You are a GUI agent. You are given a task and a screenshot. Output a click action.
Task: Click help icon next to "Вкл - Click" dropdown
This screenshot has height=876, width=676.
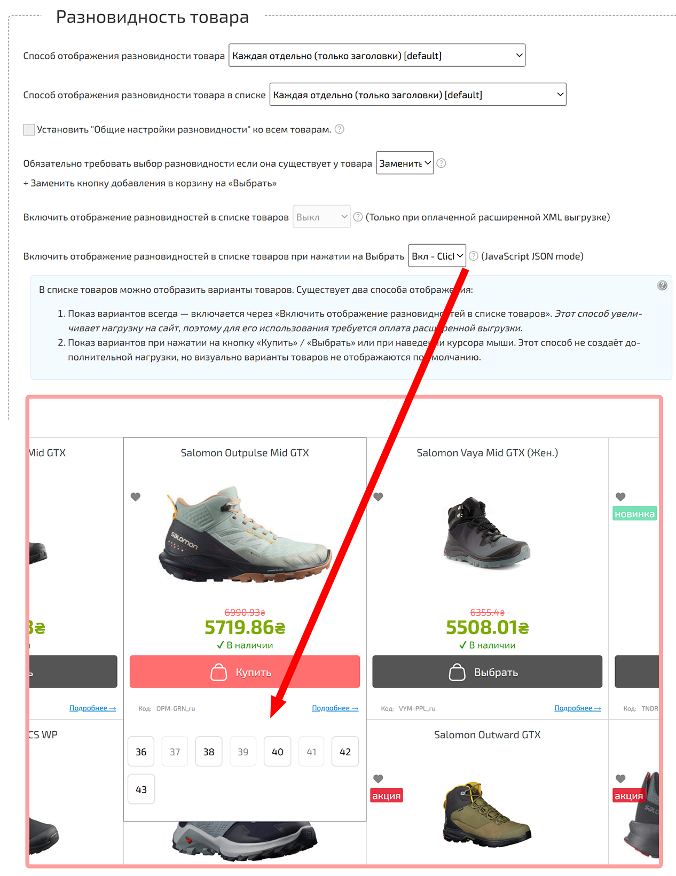pos(473,256)
